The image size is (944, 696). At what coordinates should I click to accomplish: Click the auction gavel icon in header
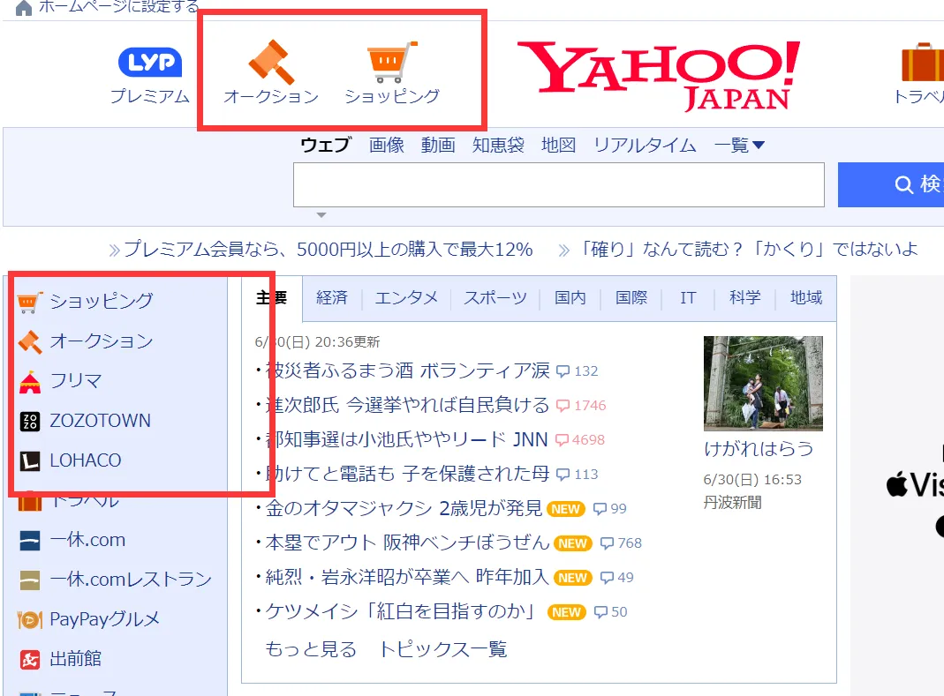pyautogui.click(x=271, y=62)
